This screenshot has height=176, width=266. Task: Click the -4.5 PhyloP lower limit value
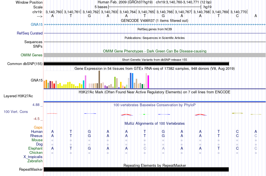(x=36, y=119)
